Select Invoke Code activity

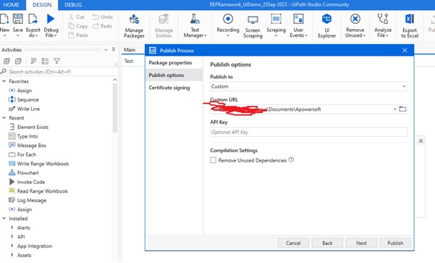[27, 182]
